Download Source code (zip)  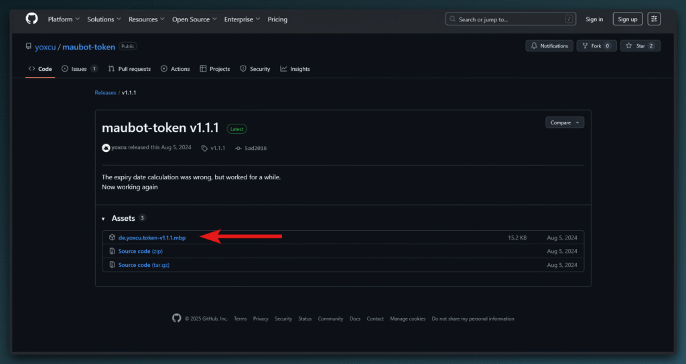pos(140,251)
